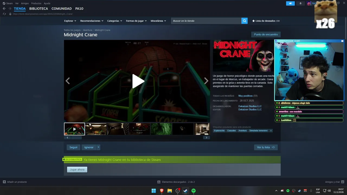Open the Amigos menu

pyautogui.click(x=25, y=3)
